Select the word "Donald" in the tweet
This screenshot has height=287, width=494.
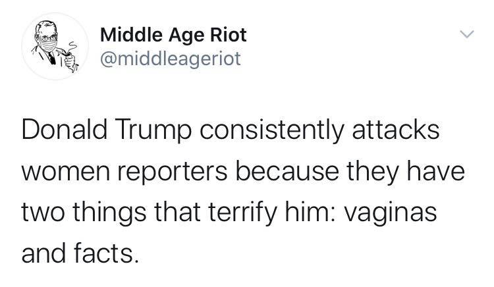tap(65, 130)
